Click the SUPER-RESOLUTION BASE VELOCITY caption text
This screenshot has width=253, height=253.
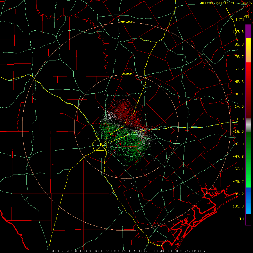tap(89, 251)
